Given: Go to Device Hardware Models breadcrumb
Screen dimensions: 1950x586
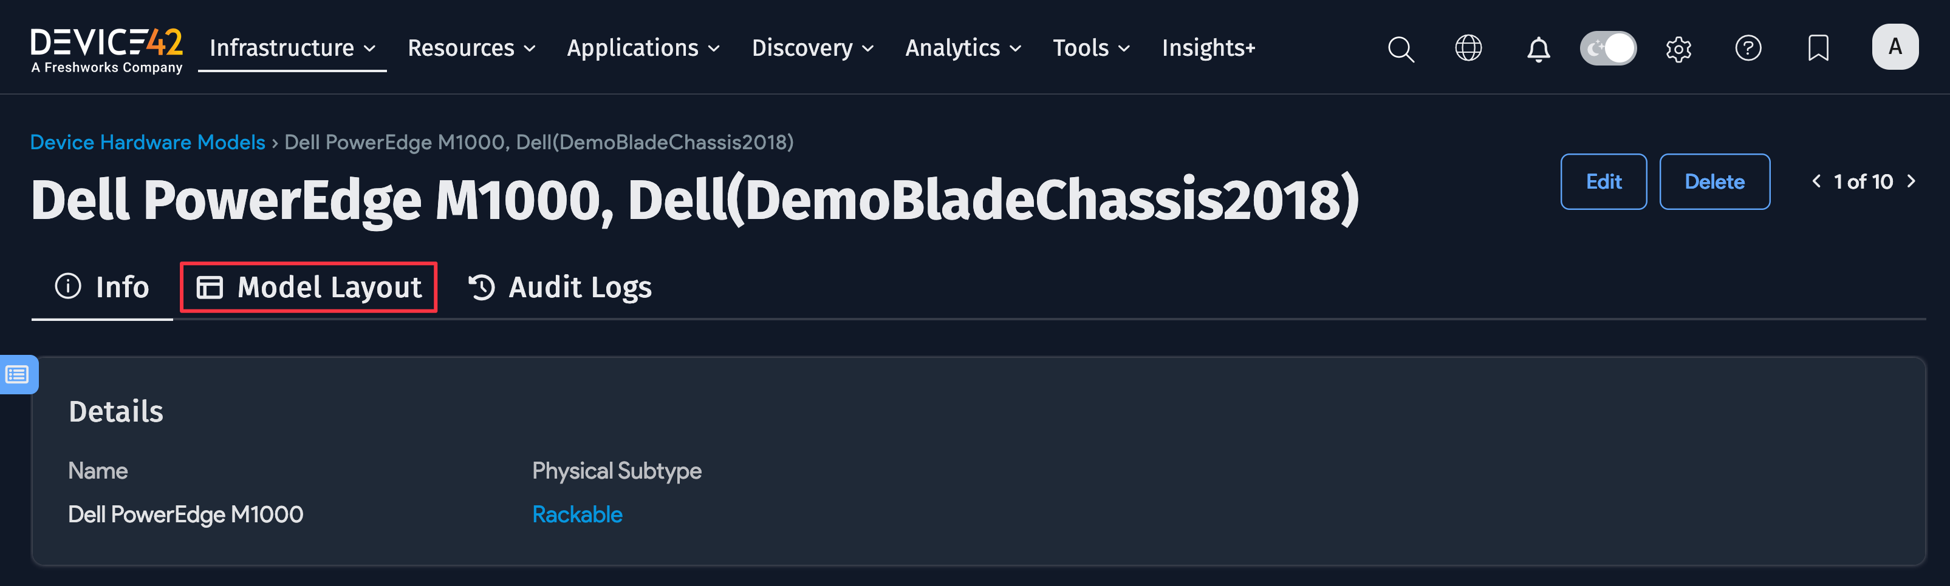Looking at the screenshot, I should tap(148, 142).
